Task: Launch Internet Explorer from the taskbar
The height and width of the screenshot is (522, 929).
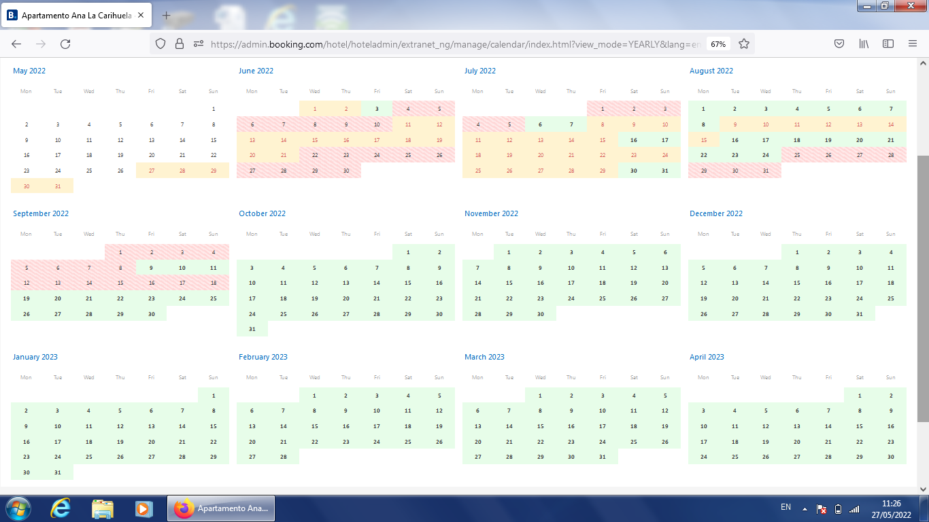Action: pyautogui.click(x=60, y=508)
